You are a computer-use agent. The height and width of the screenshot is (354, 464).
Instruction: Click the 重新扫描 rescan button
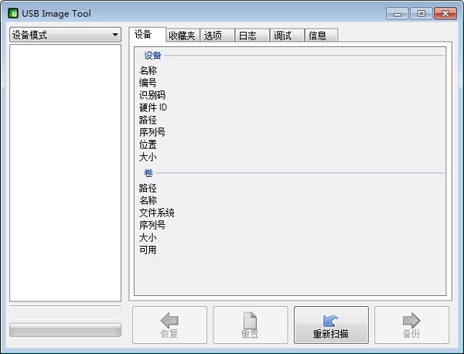(x=331, y=325)
